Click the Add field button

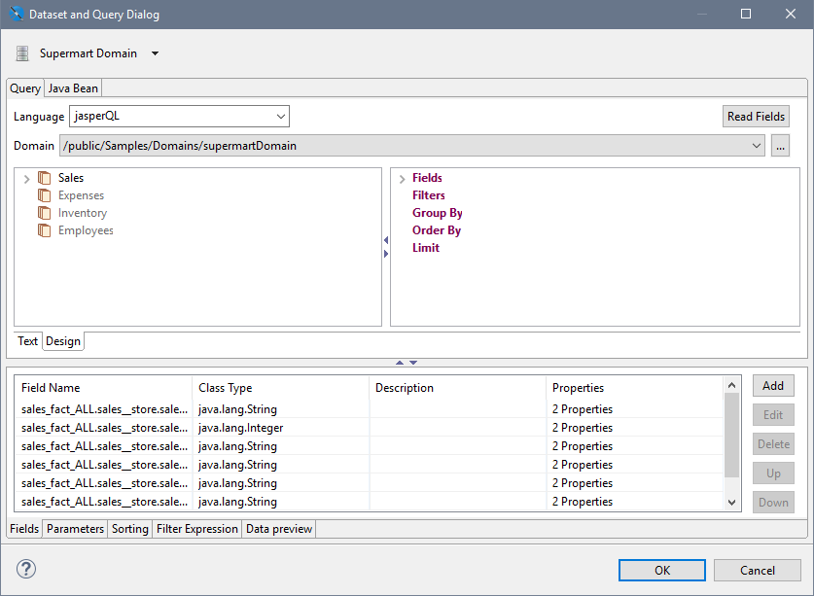[773, 386]
